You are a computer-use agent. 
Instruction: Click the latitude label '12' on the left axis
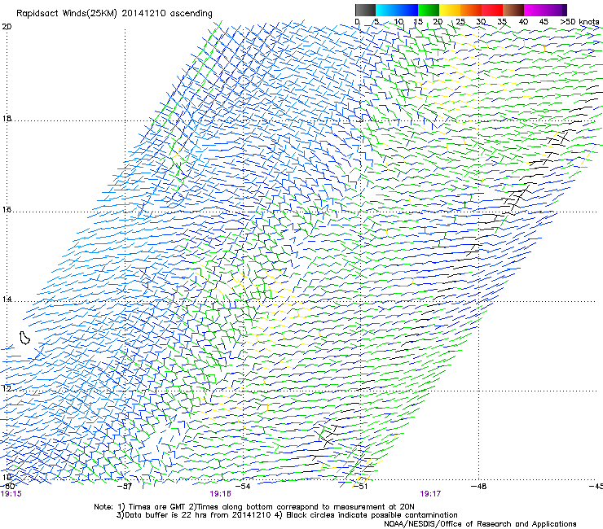(x=7, y=389)
